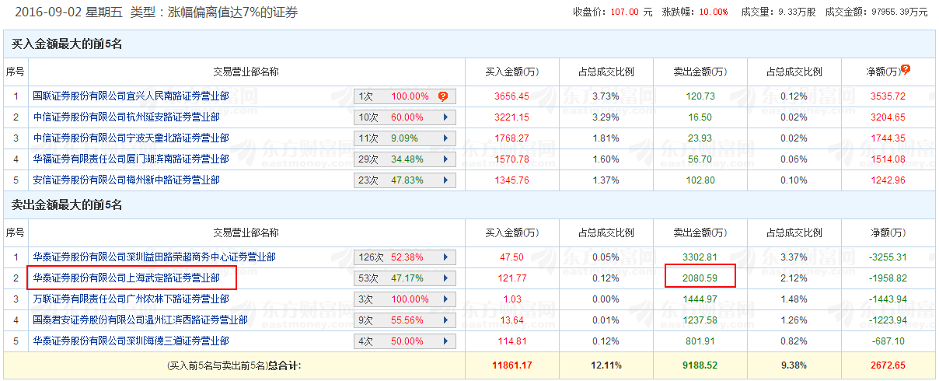Open 国泰君安证券温州江滨西路证券营业部 link
This screenshot has height=381, width=939.
(140, 320)
